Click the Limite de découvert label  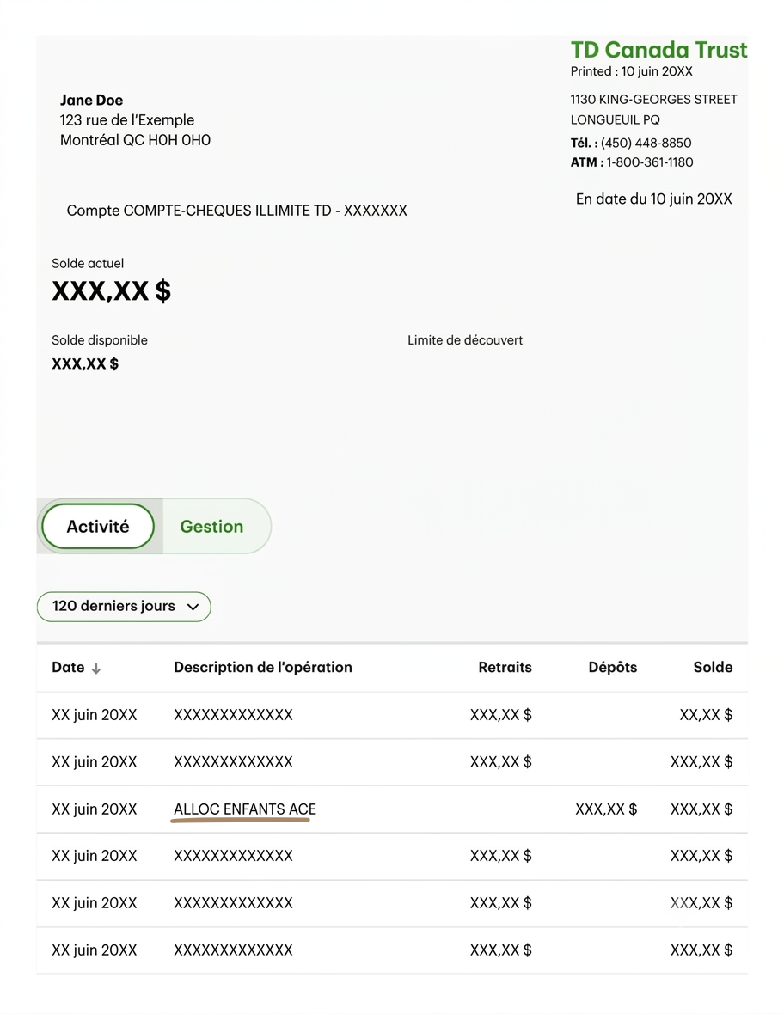[x=465, y=340]
